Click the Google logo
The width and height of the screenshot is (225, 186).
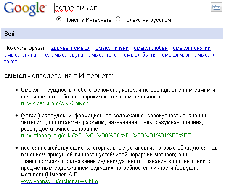(24, 8)
